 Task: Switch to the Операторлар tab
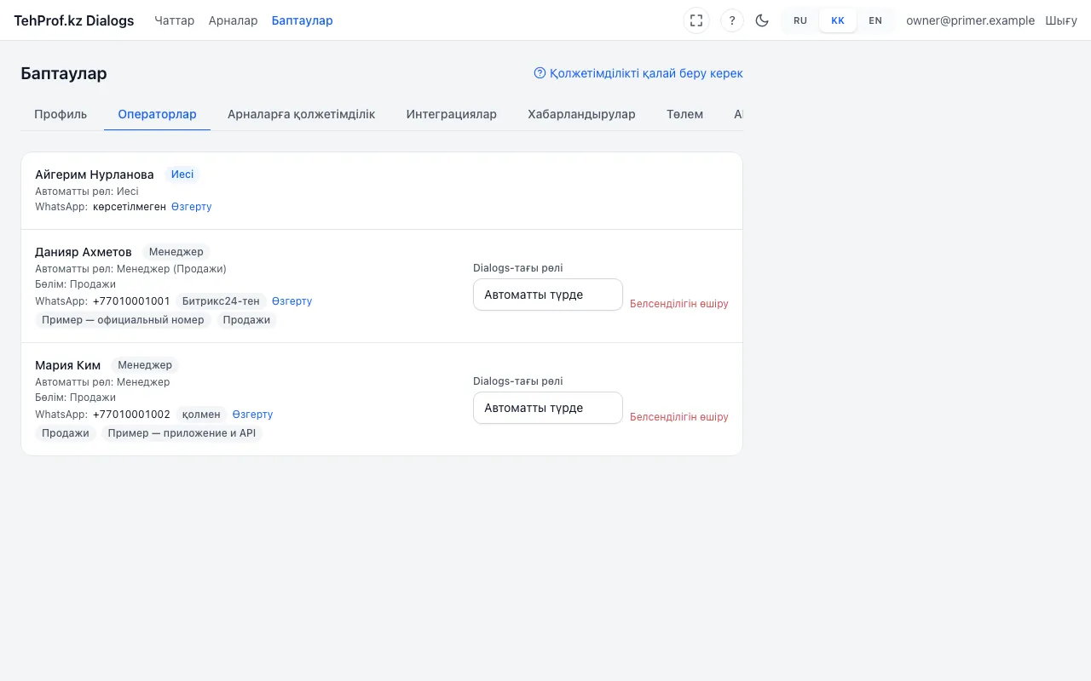coord(158,114)
